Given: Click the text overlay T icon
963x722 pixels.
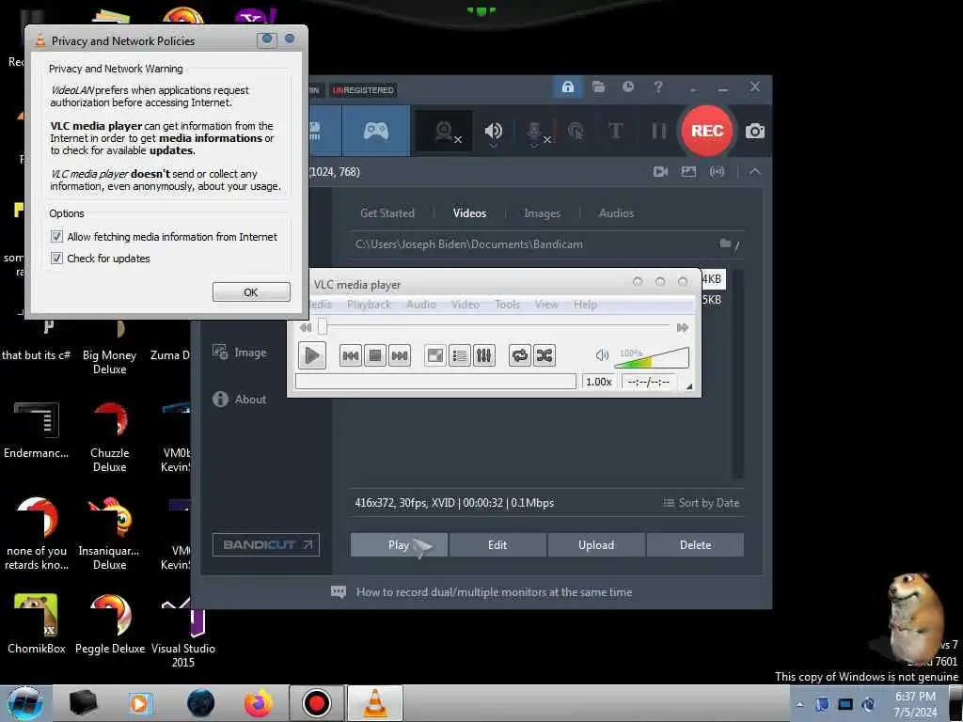Looking at the screenshot, I should click(x=615, y=131).
